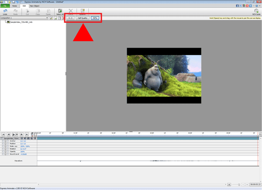
Task: Click the Facebook share icon
Action: [x=237, y=6]
